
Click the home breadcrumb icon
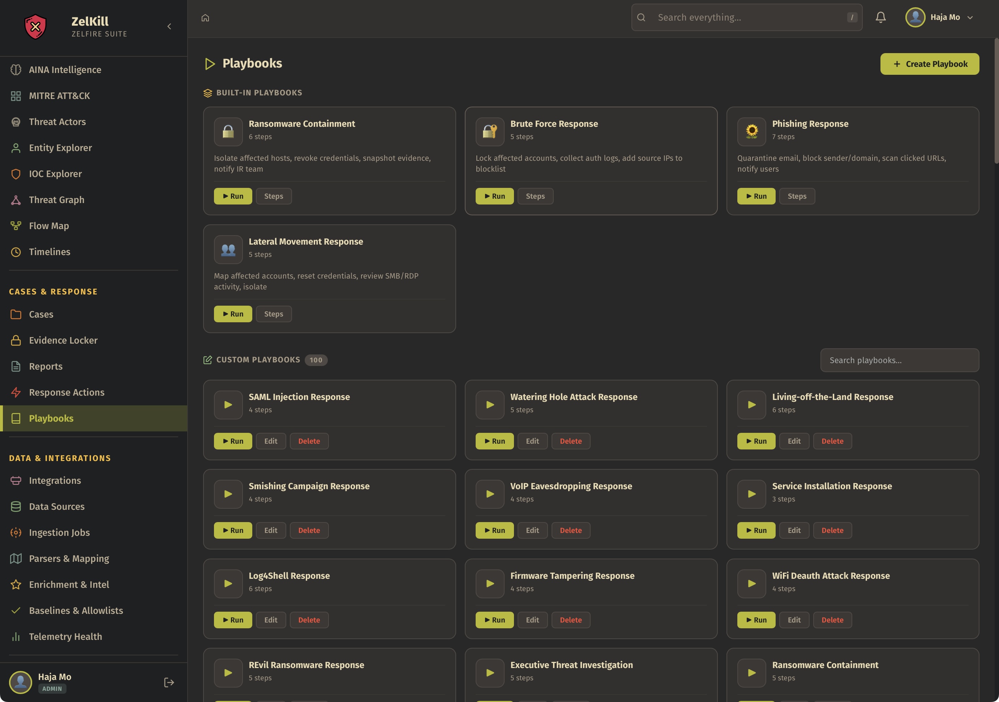tap(205, 18)
